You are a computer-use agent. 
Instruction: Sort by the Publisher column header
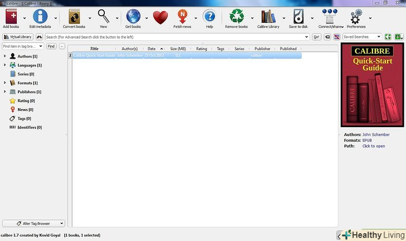262,49
